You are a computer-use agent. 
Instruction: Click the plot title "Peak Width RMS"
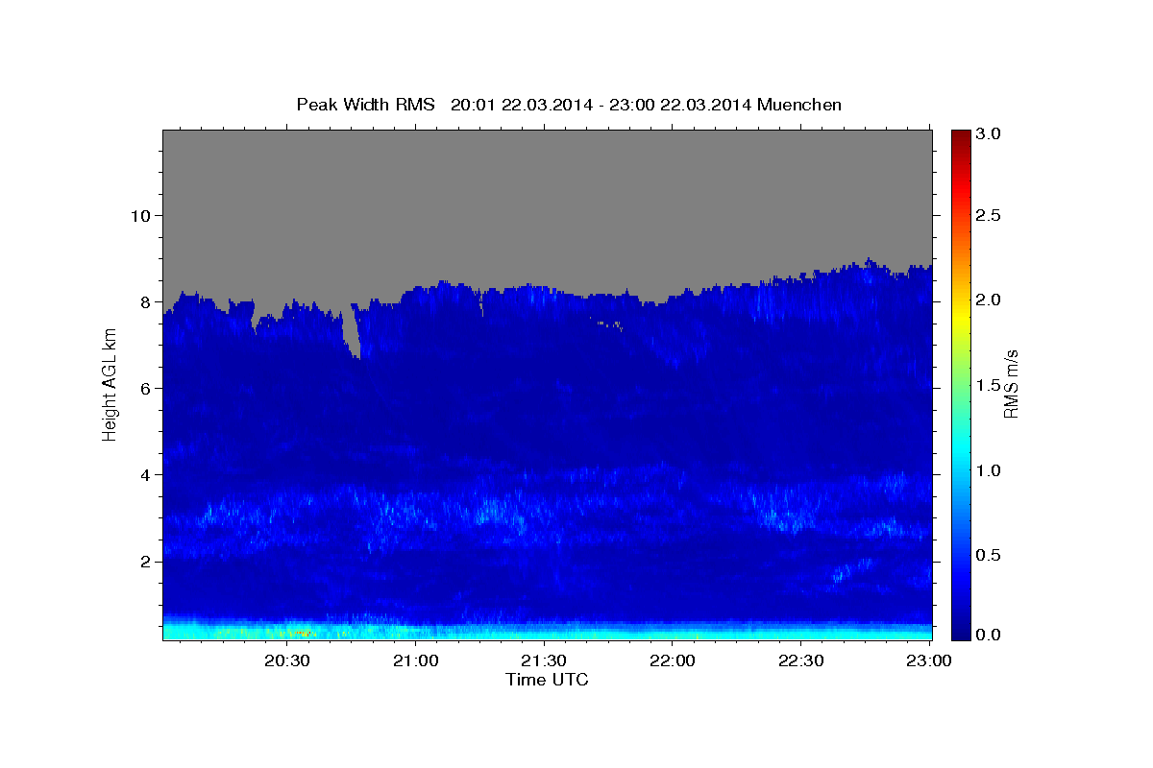tap(365, 105)
